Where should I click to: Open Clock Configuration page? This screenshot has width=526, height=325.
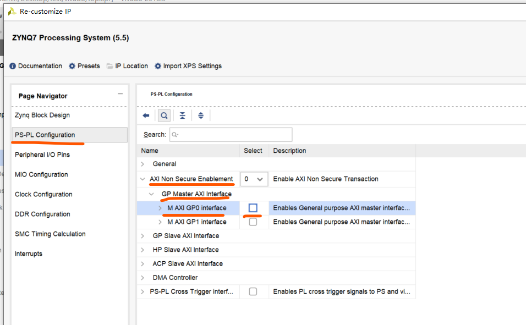(x=43, y=195)
